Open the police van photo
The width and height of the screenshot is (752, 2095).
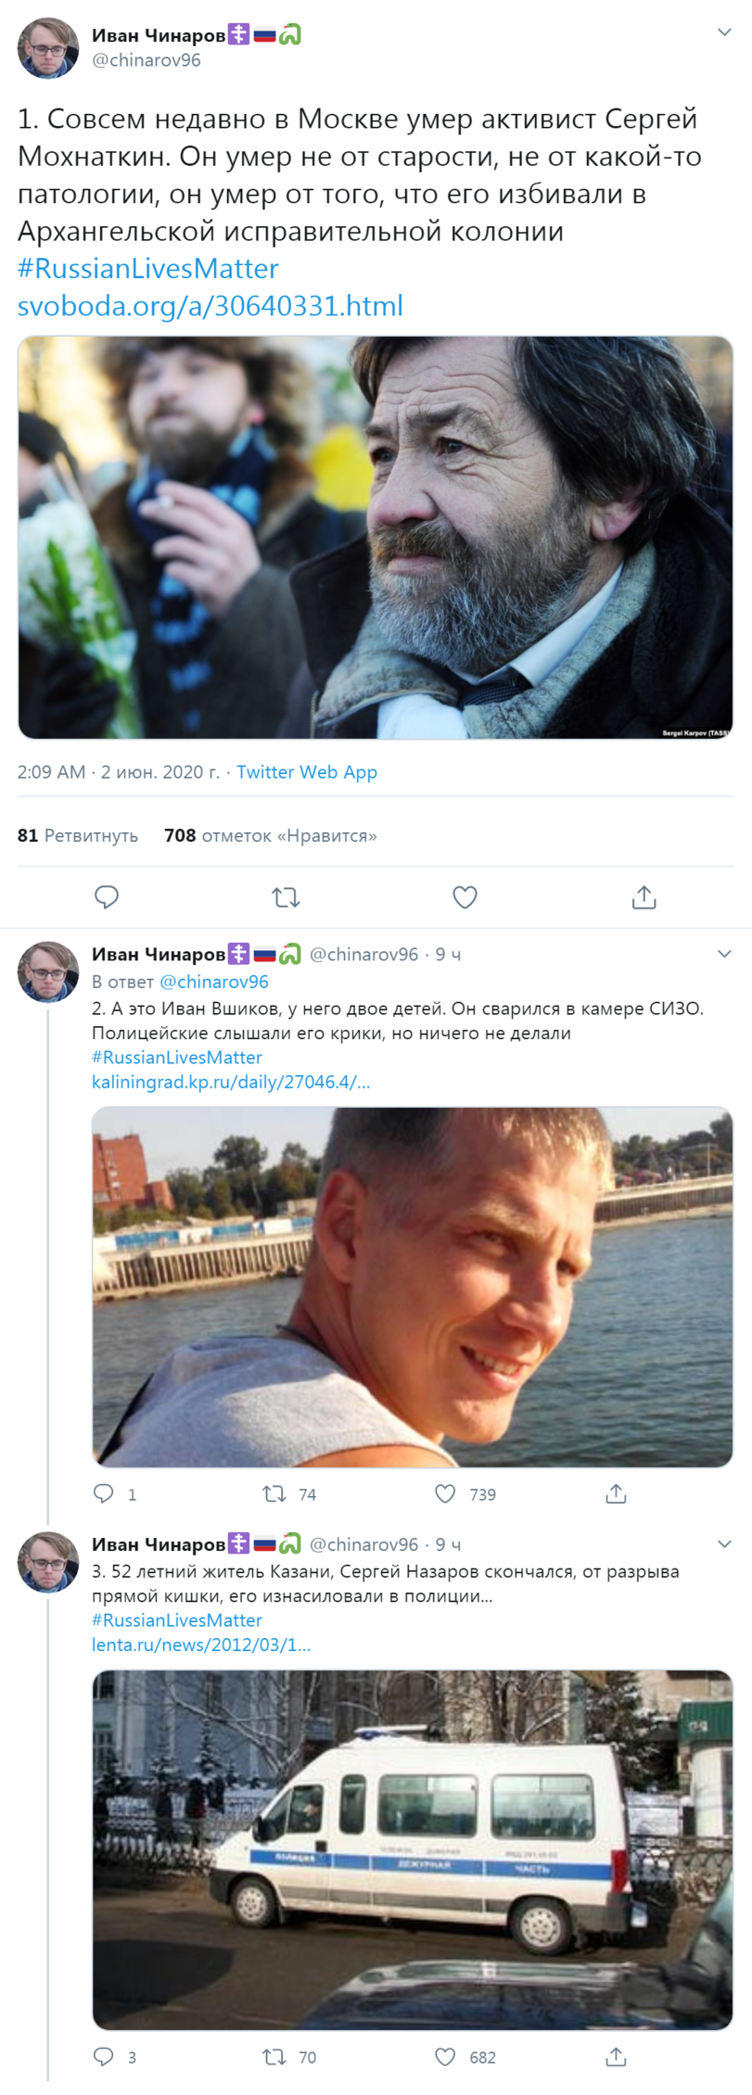coord(412,1850)
